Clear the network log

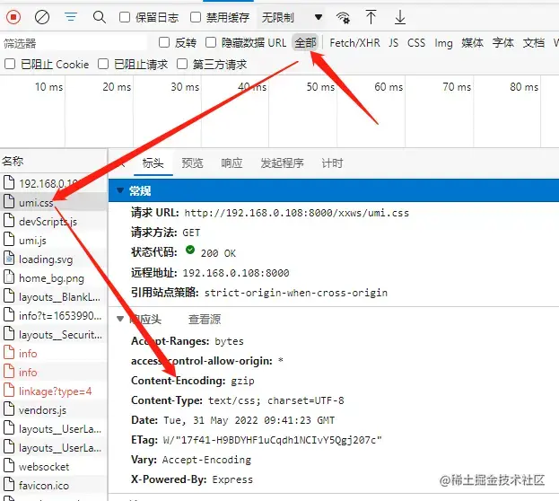42,17
